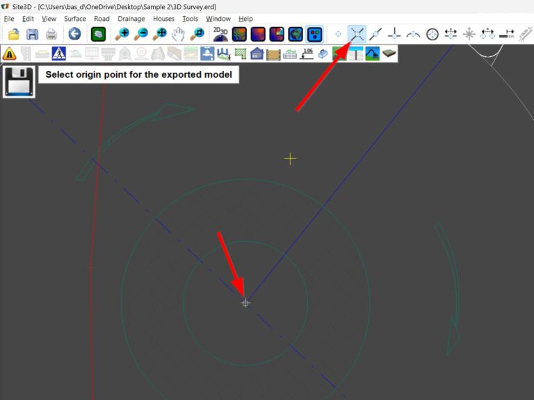Click the 1.06 level annotation icon

[307, 53]
